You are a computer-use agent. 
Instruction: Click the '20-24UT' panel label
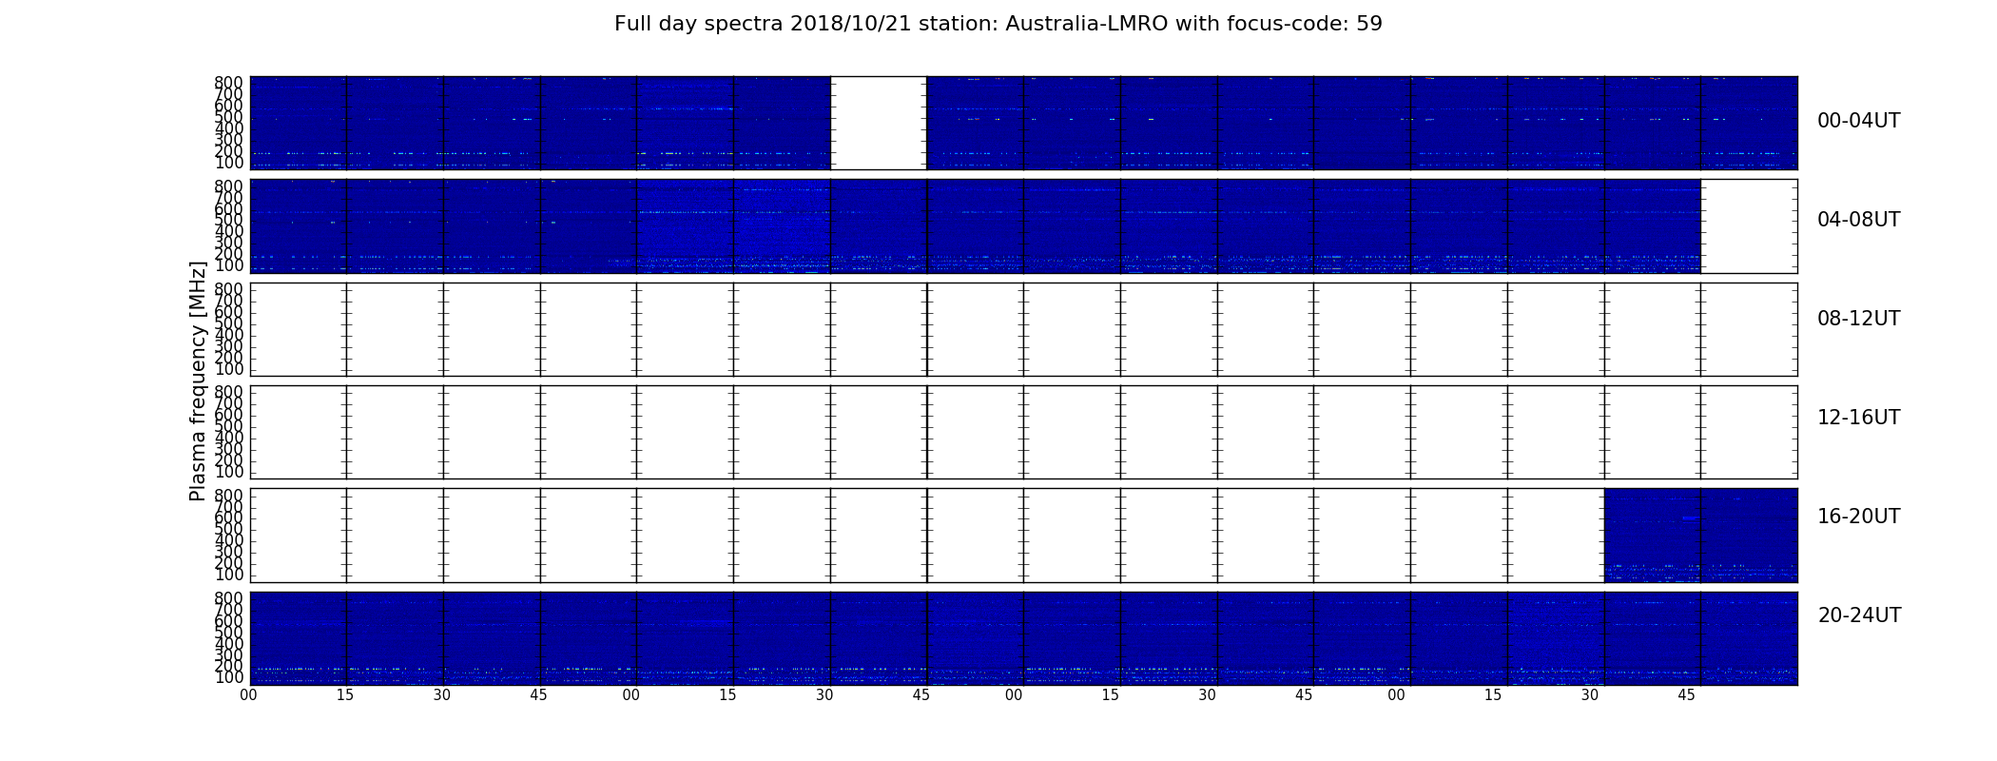click(x=1859, y=615)
